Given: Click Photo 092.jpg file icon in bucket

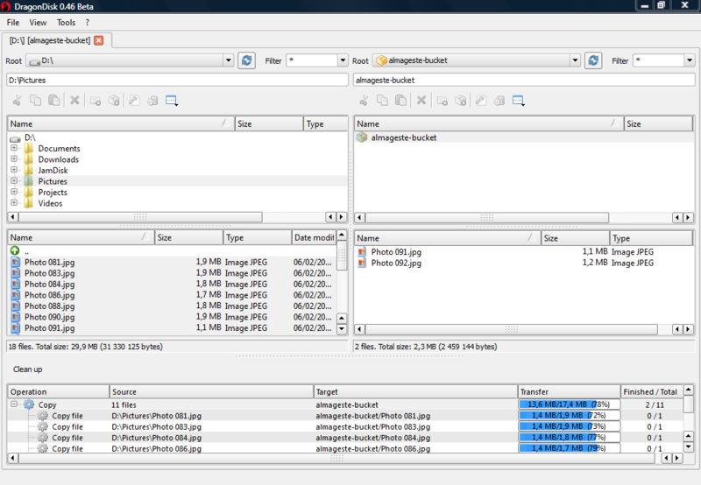Looking at the screenshot, I should 362,263.
